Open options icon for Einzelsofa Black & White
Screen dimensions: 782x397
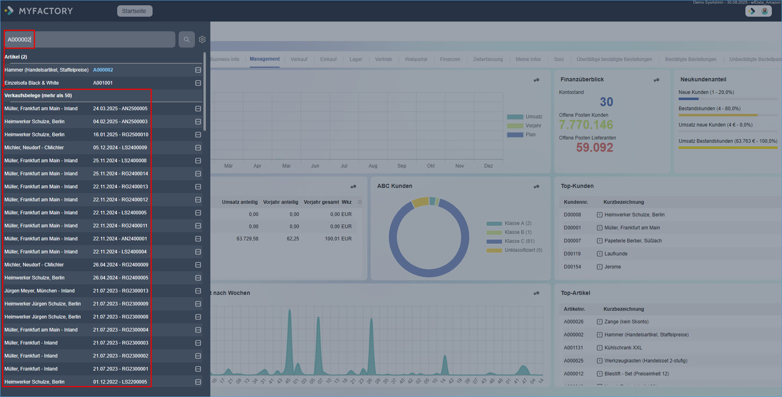click(198, 83)
